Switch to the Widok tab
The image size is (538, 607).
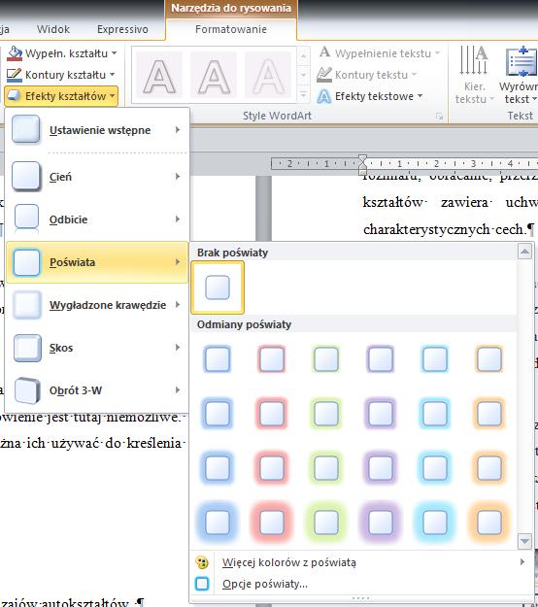pos(53,29)
